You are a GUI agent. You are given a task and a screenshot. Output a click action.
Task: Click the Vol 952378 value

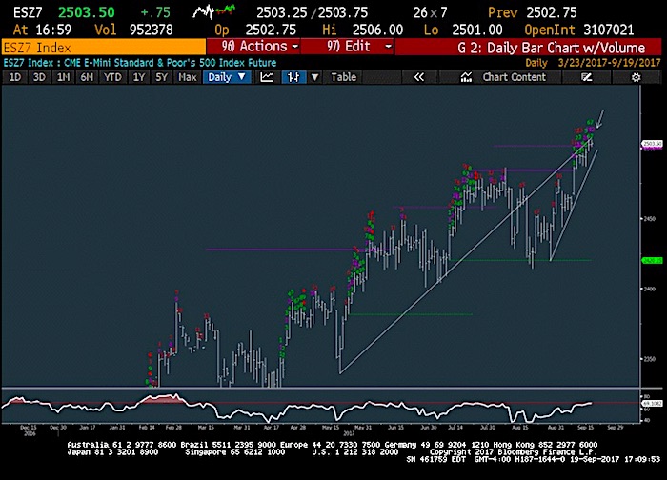pos(151,30)
